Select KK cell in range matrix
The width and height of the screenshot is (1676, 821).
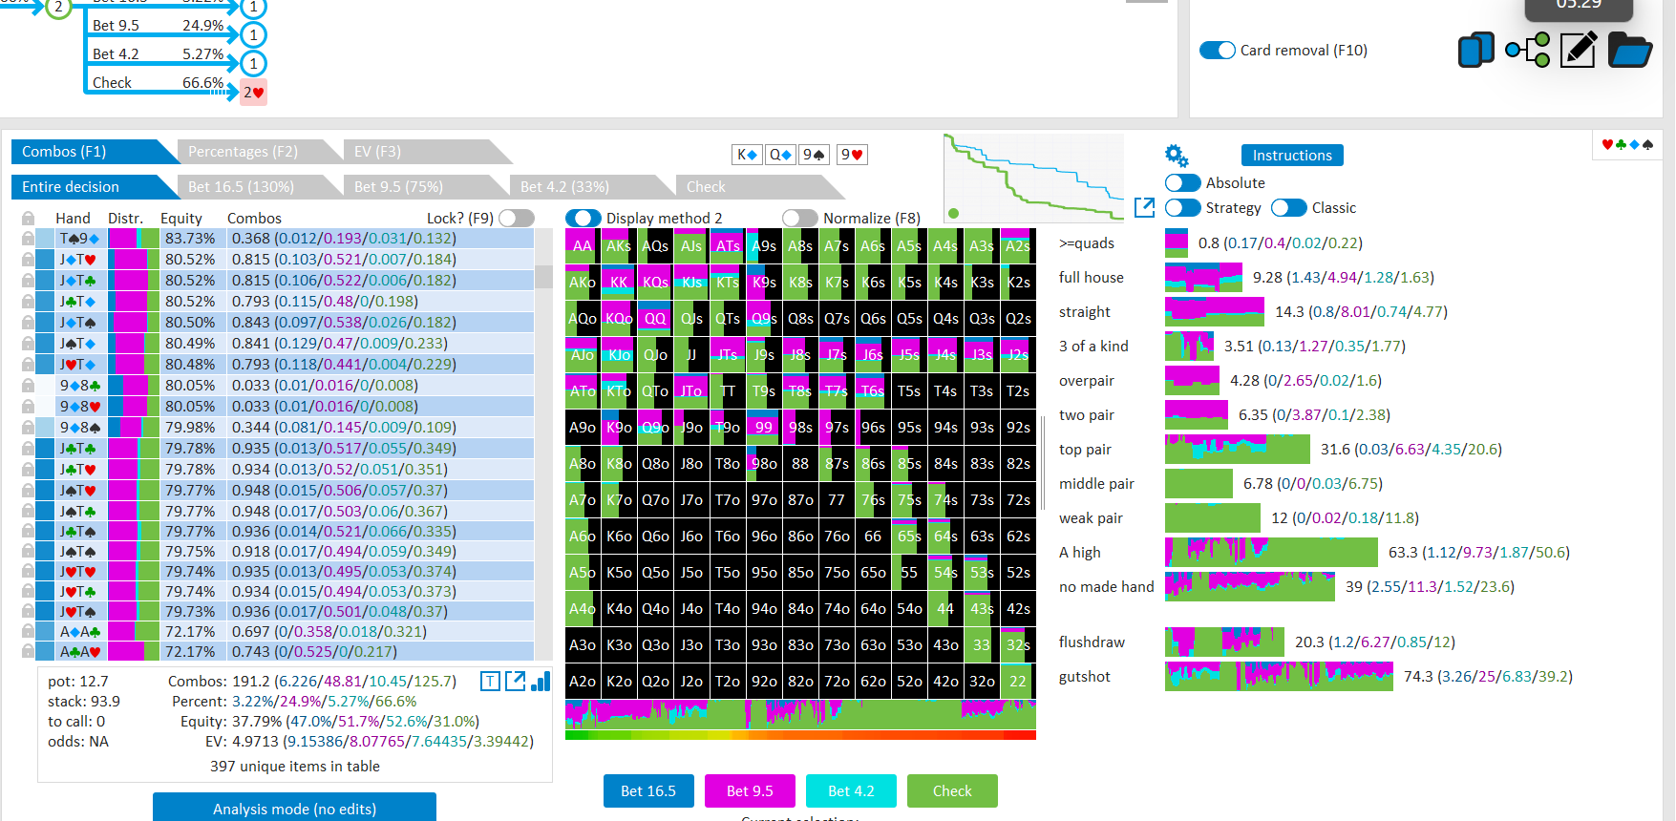tap(619, 283)
